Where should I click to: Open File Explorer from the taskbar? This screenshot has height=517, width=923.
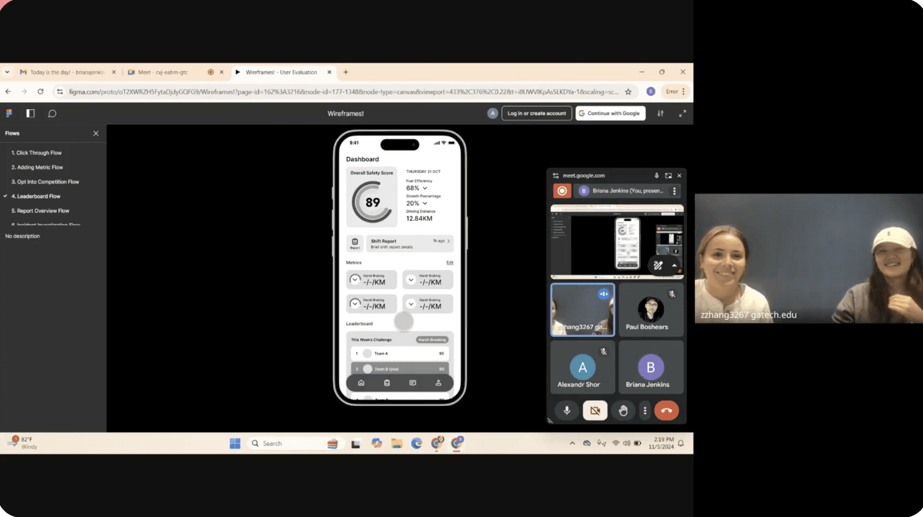click(396, 443)
